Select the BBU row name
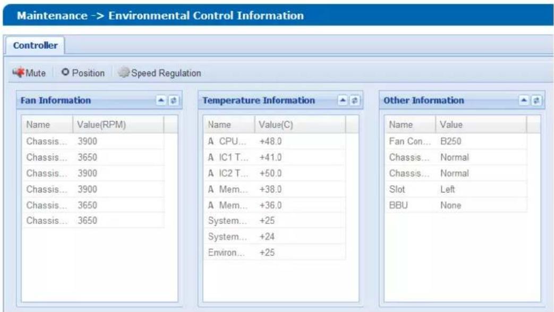Screen dimensions: 554x312 tap(398, 205)
